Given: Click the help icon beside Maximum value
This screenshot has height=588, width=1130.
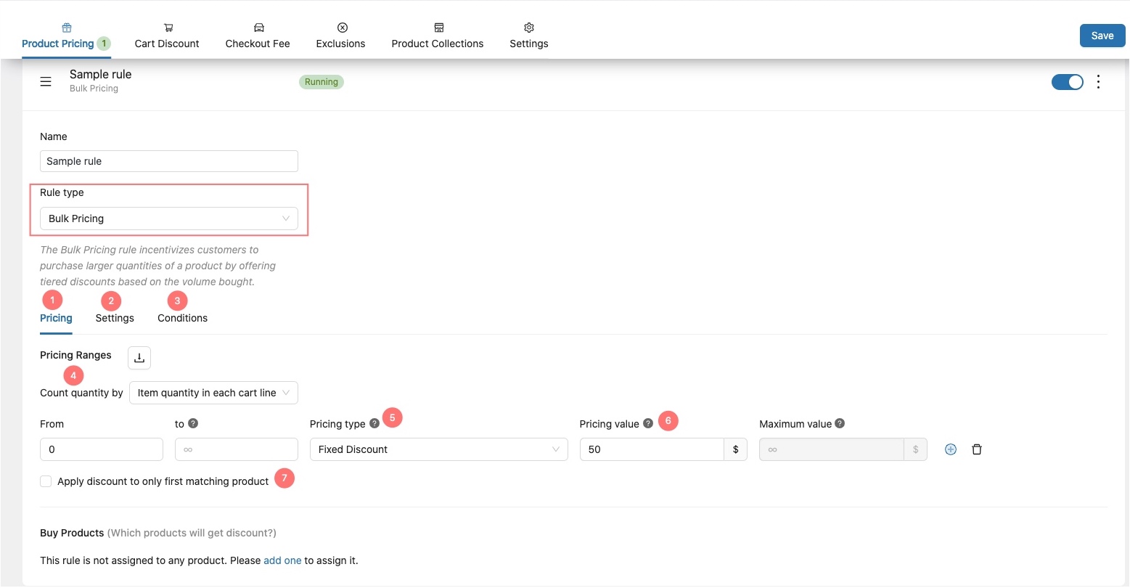Looking at the screenshot, I should tap(840, 423).
